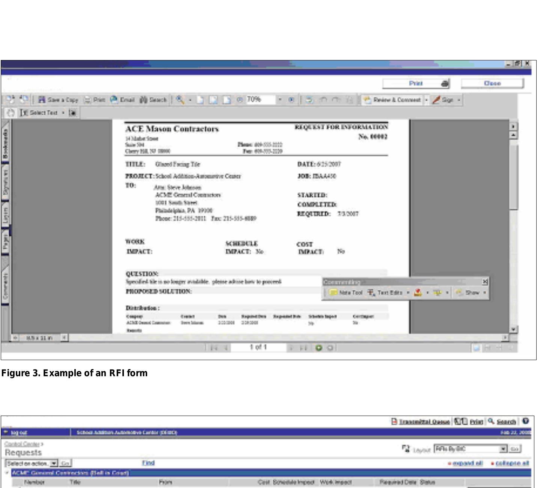This screenshot has height=488, width=552.
Task: Click the log out link
Action: (x=19, y=432)
